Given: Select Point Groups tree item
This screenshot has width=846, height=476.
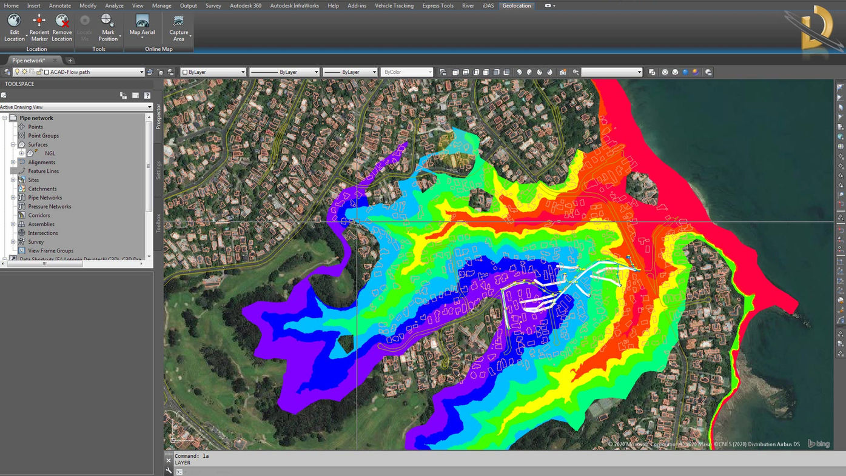Looking at the screenshot, I should coord(44,136).
